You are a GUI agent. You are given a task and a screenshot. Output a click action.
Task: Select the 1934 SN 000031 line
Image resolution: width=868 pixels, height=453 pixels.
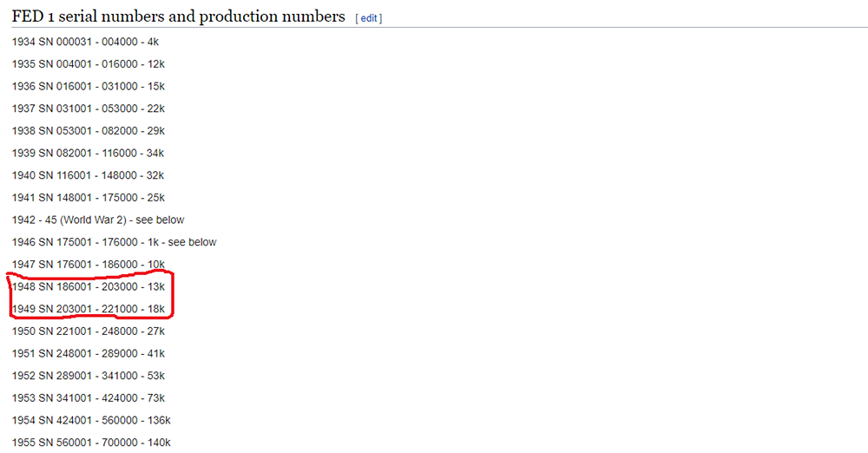tap(85, 42)
